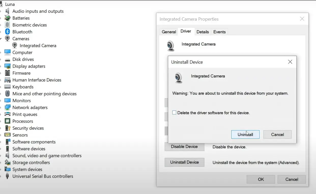Click the Disable Device button
The image size is (316, 194).
(x=184, y=147)
